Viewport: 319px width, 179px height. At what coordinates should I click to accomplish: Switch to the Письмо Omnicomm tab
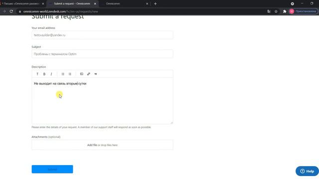pos(21,3)
